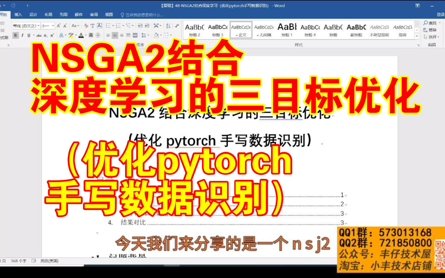
Task: Open the Borders dropdown
Action: [x=167, y=35]
